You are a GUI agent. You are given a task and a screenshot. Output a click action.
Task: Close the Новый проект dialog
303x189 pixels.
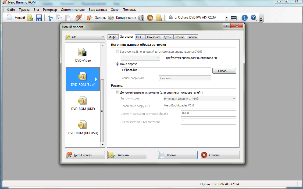click(x=237, y=26)
